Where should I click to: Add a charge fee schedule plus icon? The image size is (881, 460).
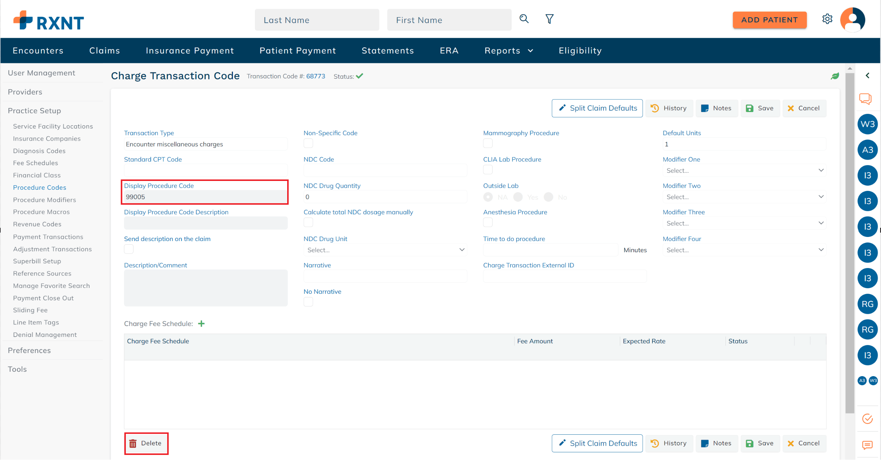coord(201,323)
